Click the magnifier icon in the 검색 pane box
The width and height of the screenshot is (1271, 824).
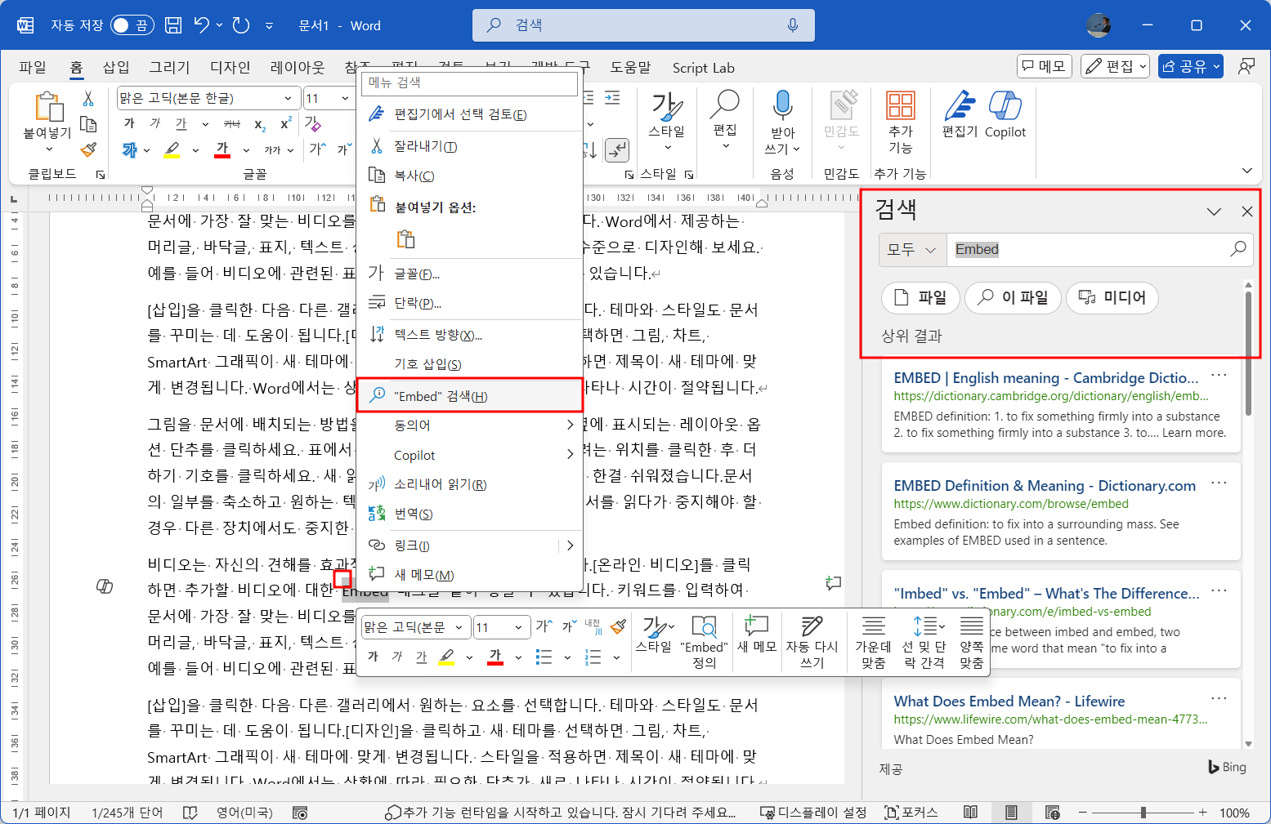[1238, 249]
